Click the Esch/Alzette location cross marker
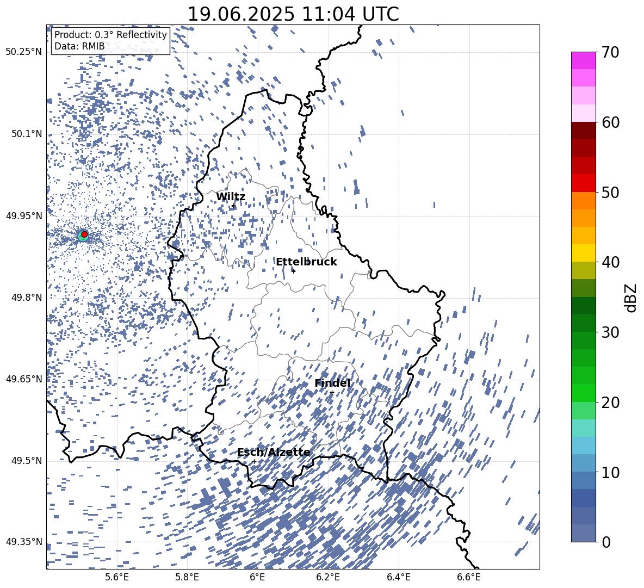The height and width of the screenshot is (588, 644). pos(254,461)
